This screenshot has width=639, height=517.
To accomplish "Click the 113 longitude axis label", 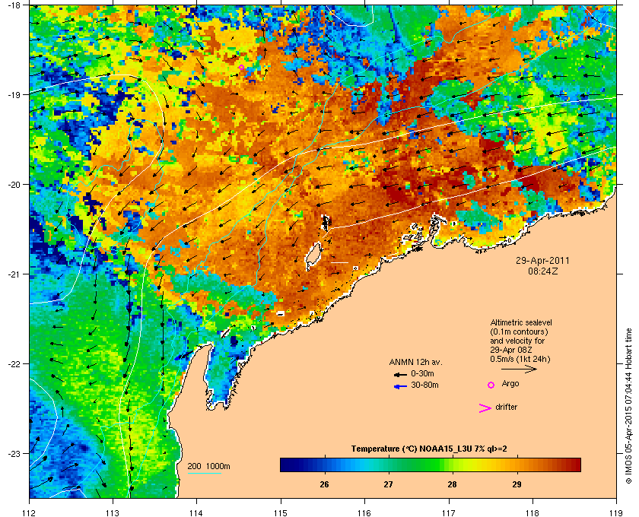I will point(113,513).
